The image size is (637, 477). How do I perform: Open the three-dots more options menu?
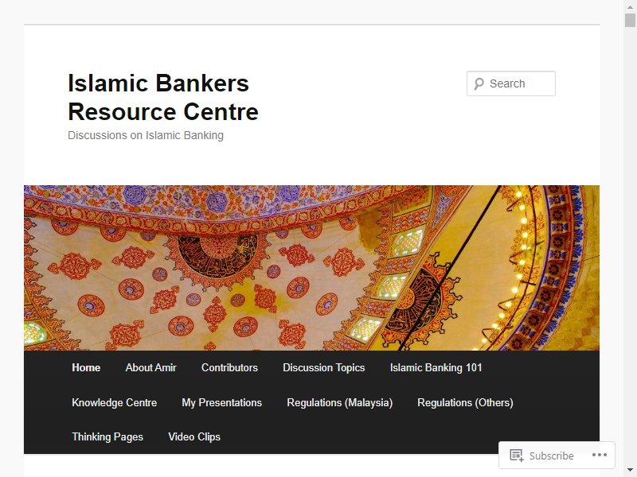click(x=600, y=455)
